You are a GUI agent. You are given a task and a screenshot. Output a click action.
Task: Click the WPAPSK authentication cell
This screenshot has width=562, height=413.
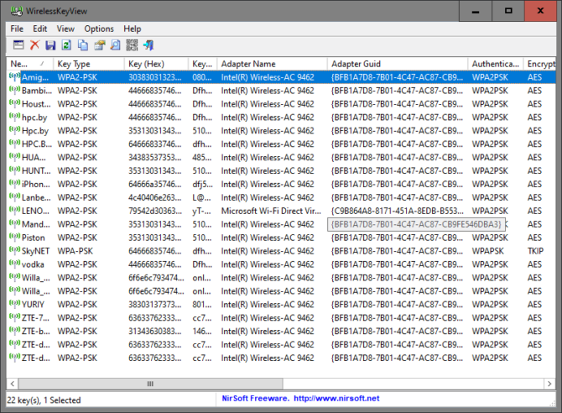487,251
